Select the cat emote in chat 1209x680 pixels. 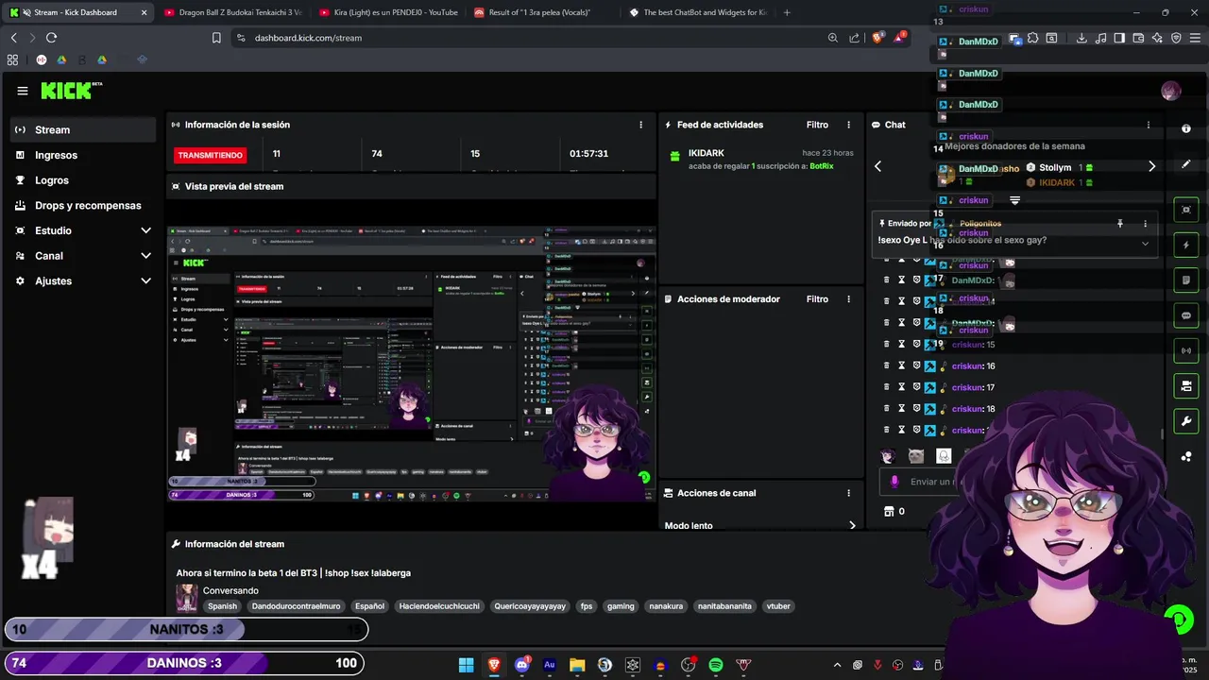tap(916, 456)
